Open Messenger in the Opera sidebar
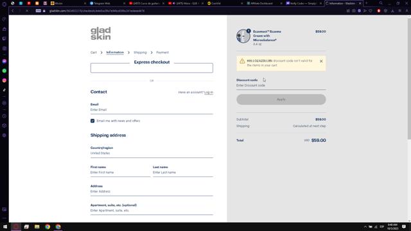The height and width of the screenshot is (231, 411). point(4,61)
